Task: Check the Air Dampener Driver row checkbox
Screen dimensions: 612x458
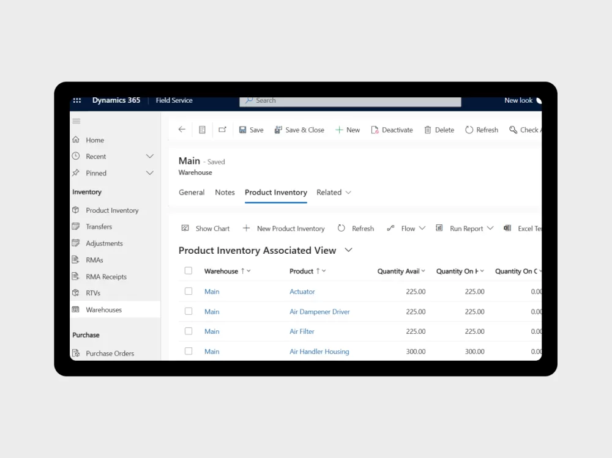Action: (188, 311)
